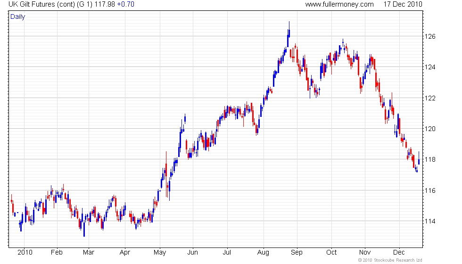The image size is (462, 264).
Task: Click the 118 price axis label
Action: tap(430, 159)
